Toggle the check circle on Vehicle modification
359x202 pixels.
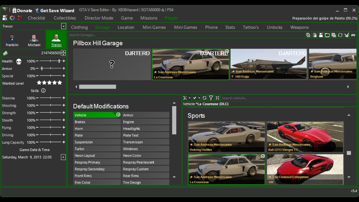pos(118,115)
